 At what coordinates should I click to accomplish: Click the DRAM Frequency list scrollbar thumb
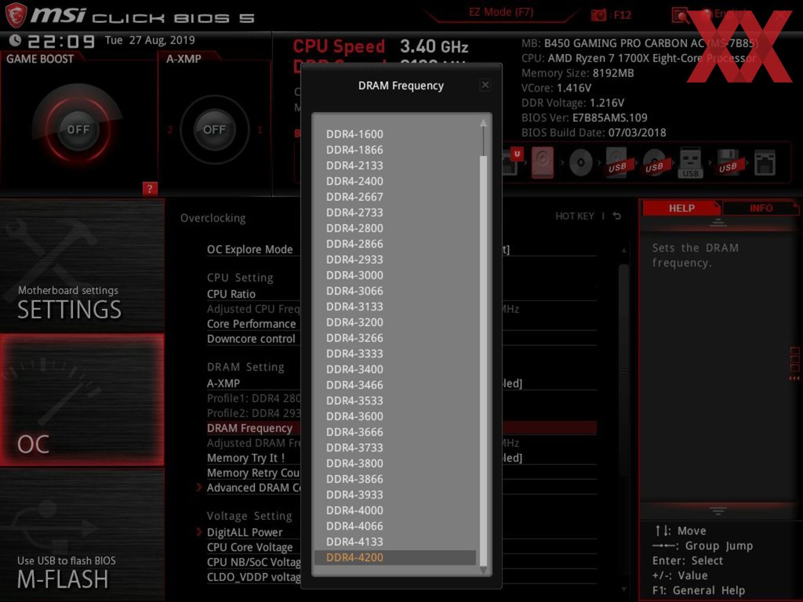(x=483, y=360)
